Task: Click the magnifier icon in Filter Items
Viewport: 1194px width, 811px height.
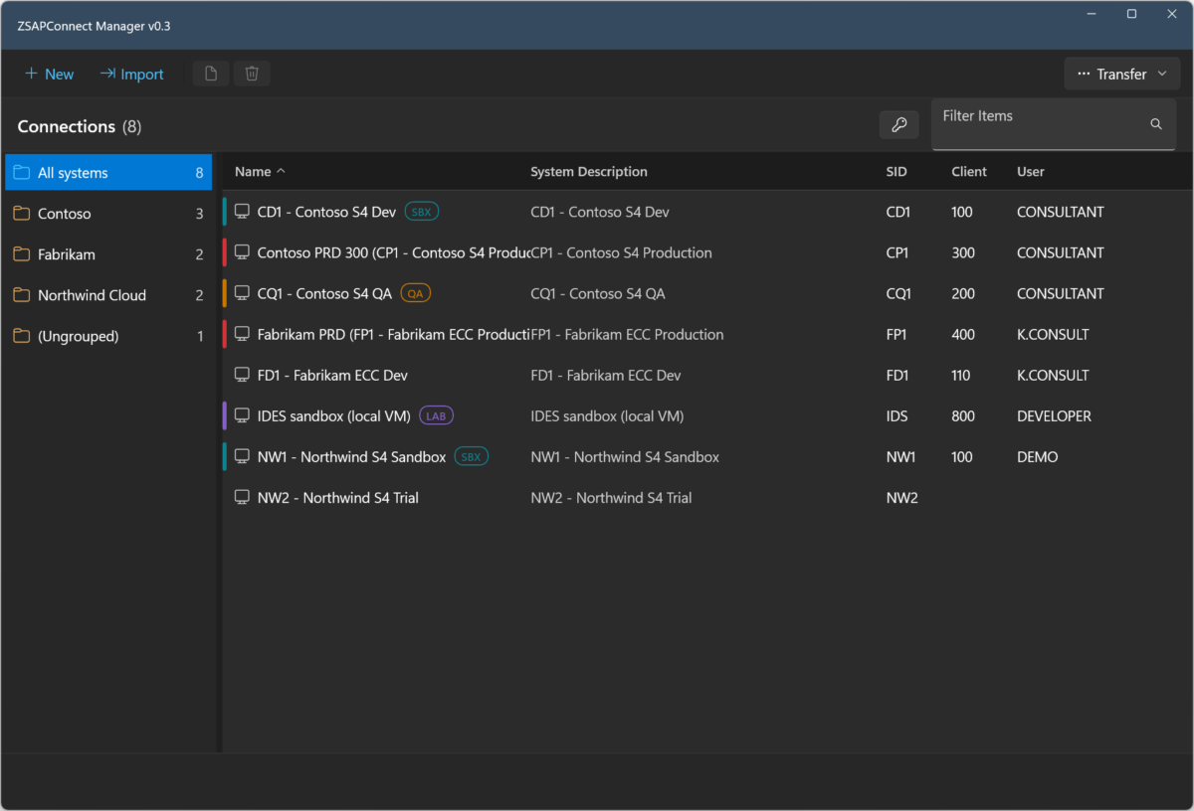Action: click(x=1156, y=124)
